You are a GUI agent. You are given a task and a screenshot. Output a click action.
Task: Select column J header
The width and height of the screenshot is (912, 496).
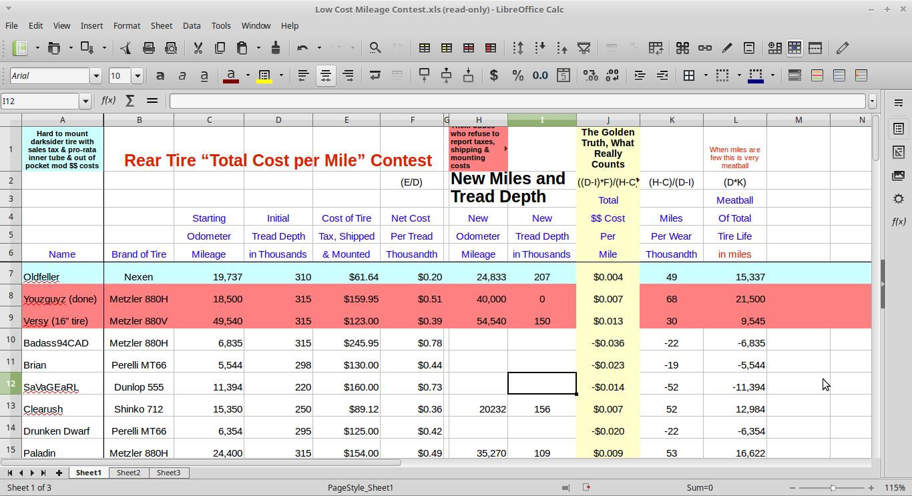tap(608, 120)
